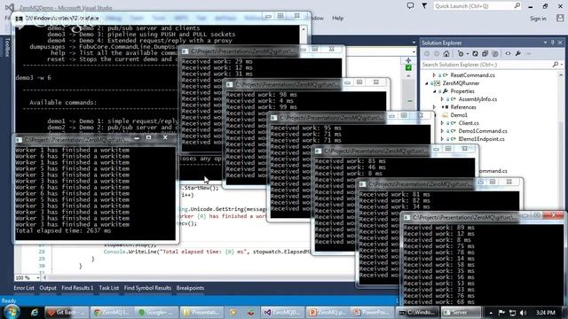Open the Pending Changes Filter icon

tap(461, 53)
